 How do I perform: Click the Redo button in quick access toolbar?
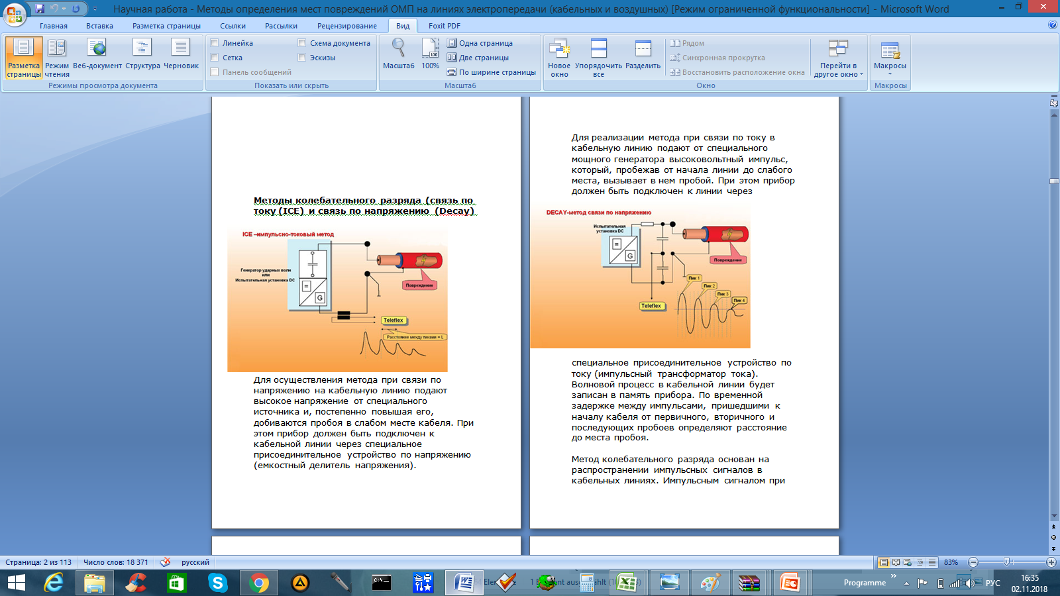coord(76,9)
